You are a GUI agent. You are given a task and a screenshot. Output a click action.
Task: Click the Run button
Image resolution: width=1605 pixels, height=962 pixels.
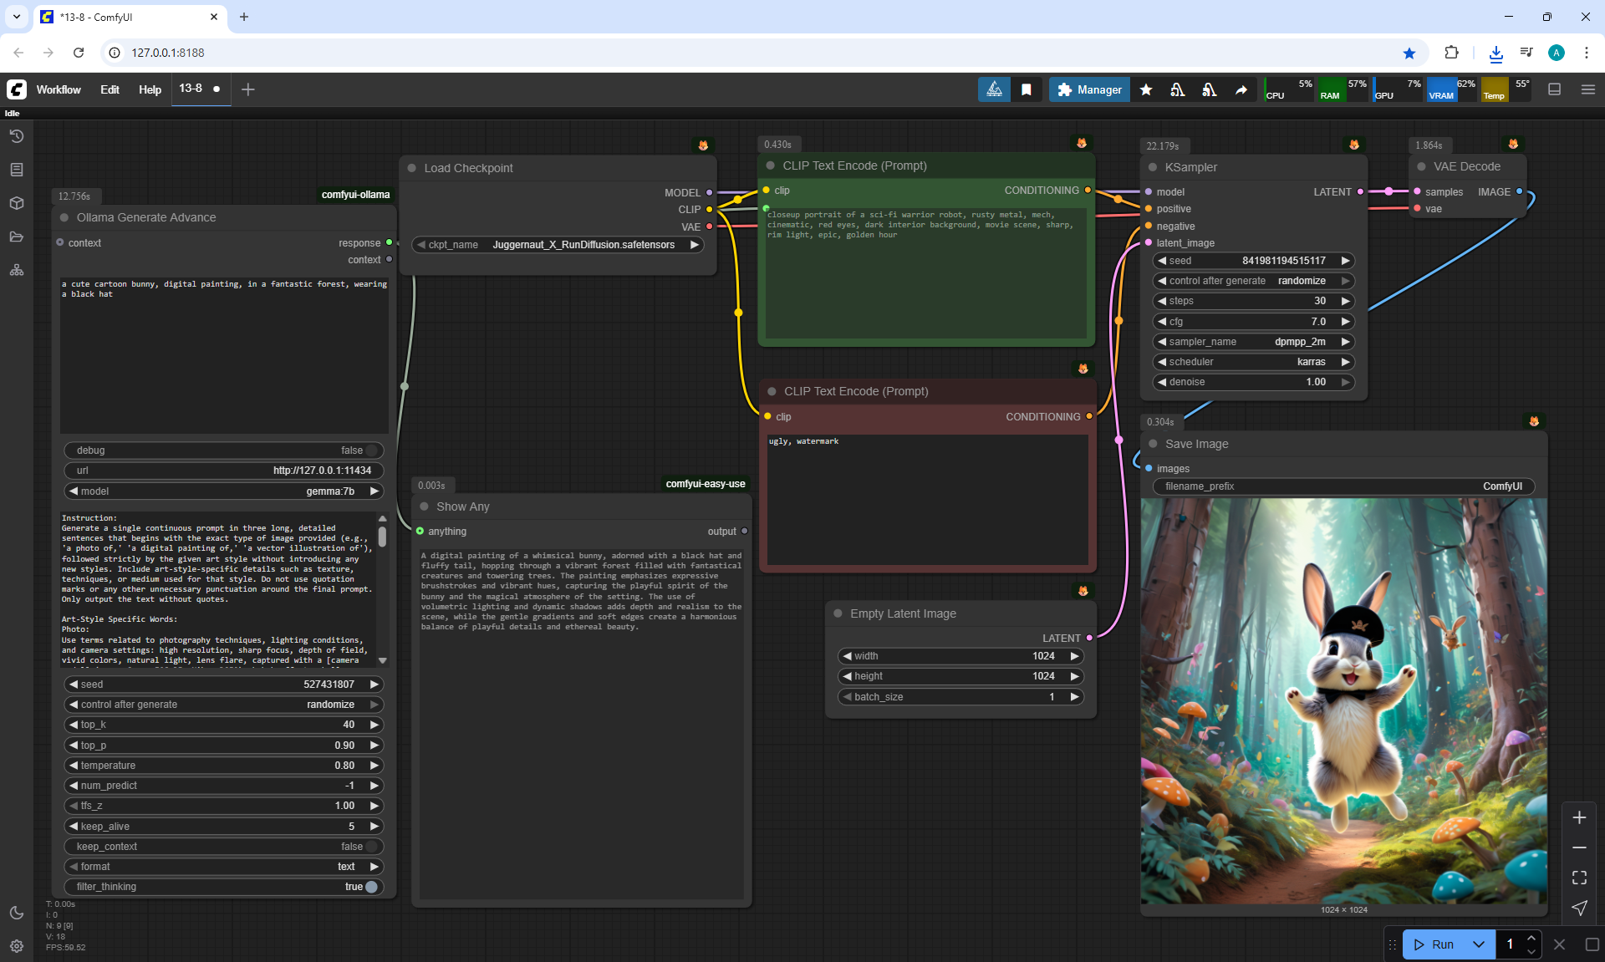pyautogui.click(x=1434, y=944)
